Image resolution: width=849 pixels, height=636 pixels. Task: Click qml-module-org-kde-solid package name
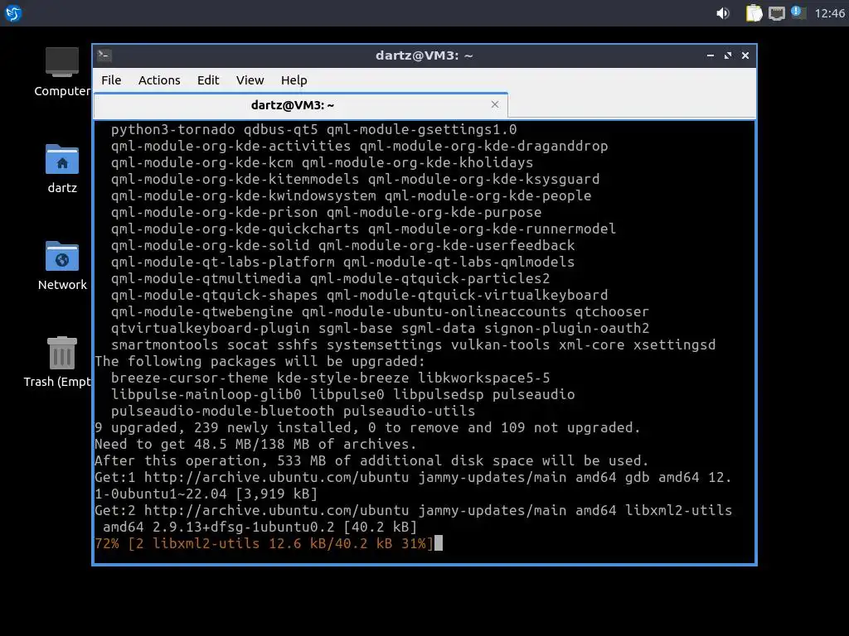coord(210,245)
